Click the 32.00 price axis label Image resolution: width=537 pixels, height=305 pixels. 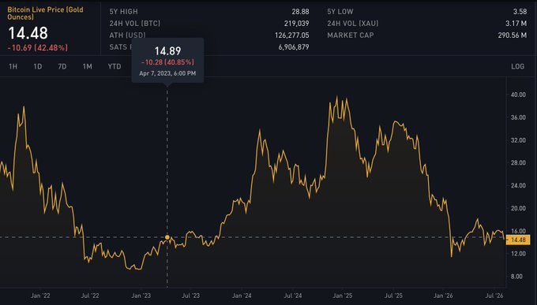point(518,140)
